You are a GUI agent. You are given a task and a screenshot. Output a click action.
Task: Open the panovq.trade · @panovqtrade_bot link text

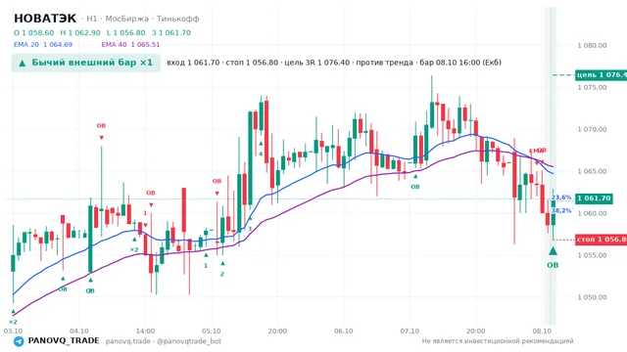(x=164, y=341)
